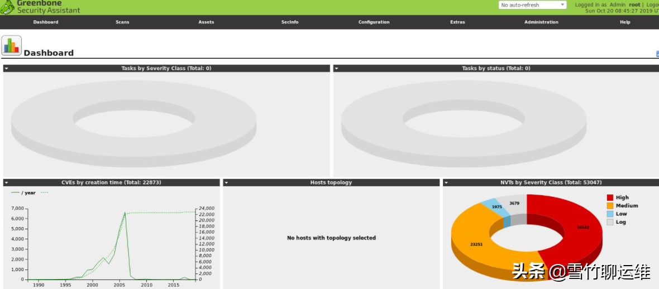The width and height of the screenshot is (659, 289).
Task: Click the orange Medium legend swatch
Action: point(610,206)
